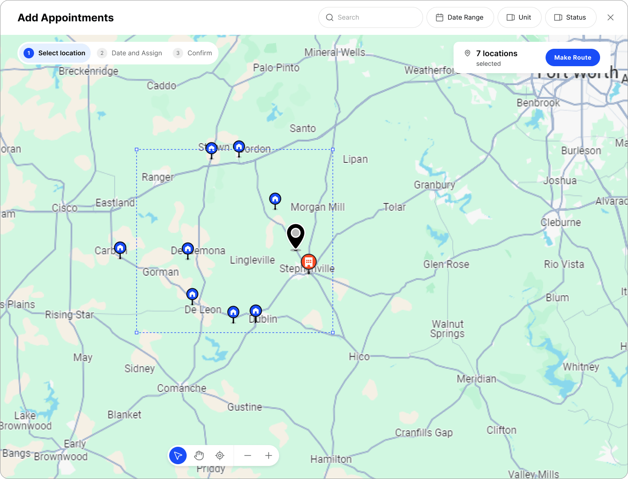The height and width of the screenshot is (479, 628).
Task: Zoom in with the plus button
Action: [269, 455]
